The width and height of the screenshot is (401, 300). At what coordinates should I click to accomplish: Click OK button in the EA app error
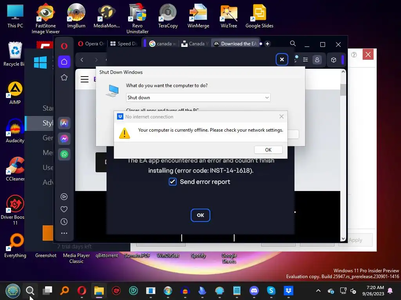200,215
